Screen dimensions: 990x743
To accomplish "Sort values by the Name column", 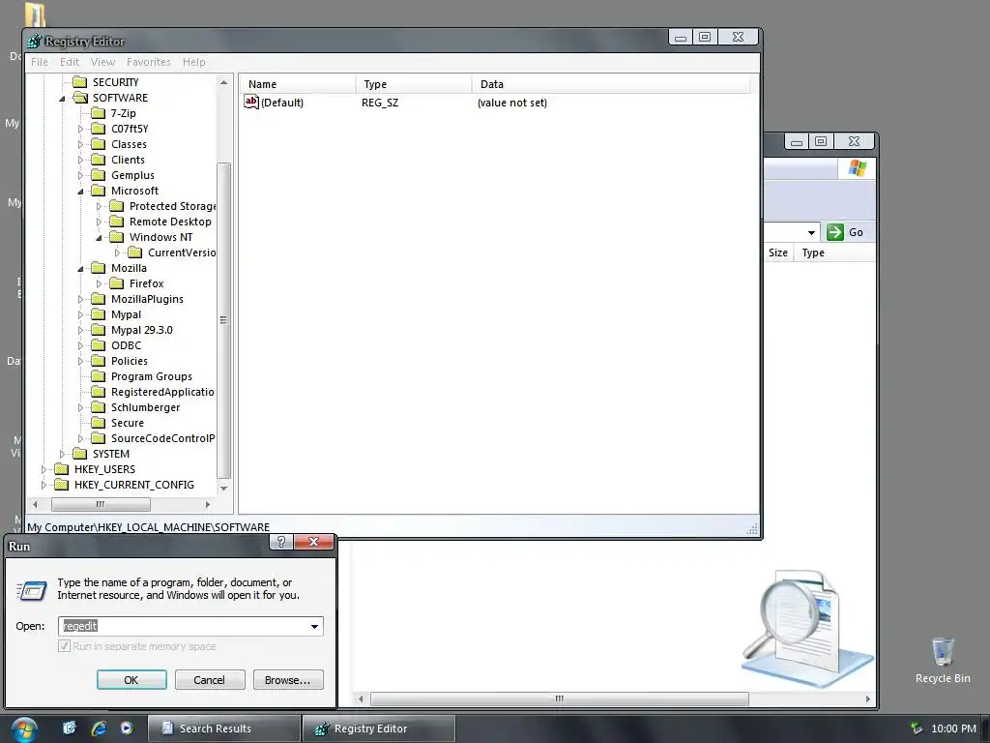I will pos(296,84).
